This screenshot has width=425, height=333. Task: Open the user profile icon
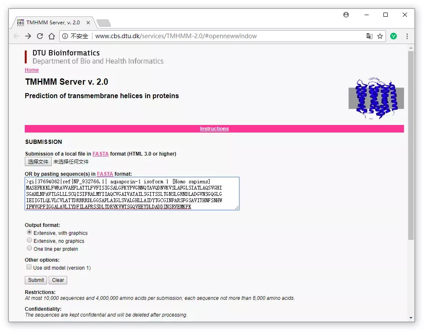point(346,15)
